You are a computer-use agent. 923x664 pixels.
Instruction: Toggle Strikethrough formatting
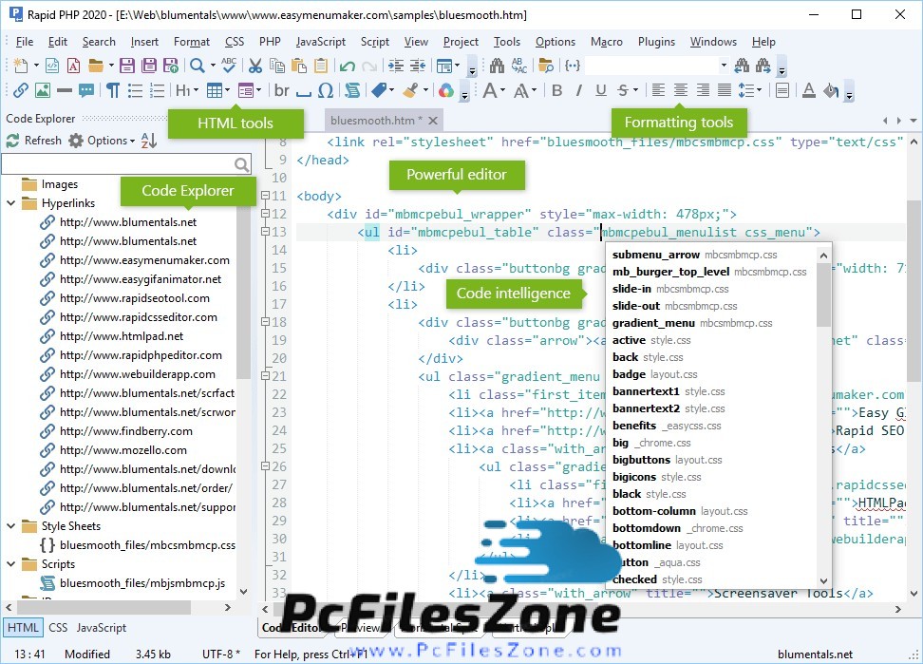point(623,90)
